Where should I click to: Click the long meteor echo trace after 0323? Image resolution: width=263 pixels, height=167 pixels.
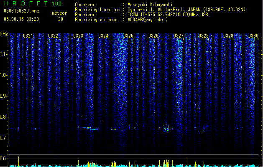pos(91,129)
